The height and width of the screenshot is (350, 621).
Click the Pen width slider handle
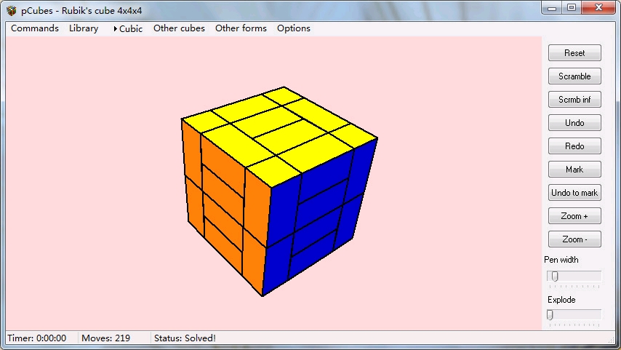[x=555, y=276]
